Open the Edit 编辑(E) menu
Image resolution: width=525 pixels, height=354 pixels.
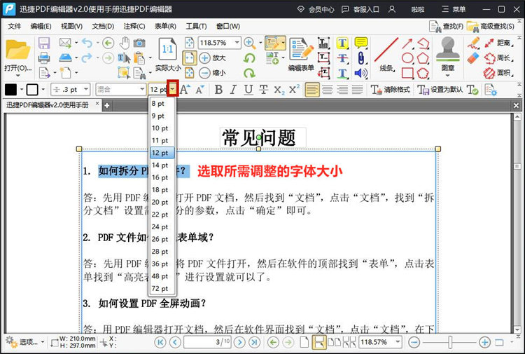point(41,26)
